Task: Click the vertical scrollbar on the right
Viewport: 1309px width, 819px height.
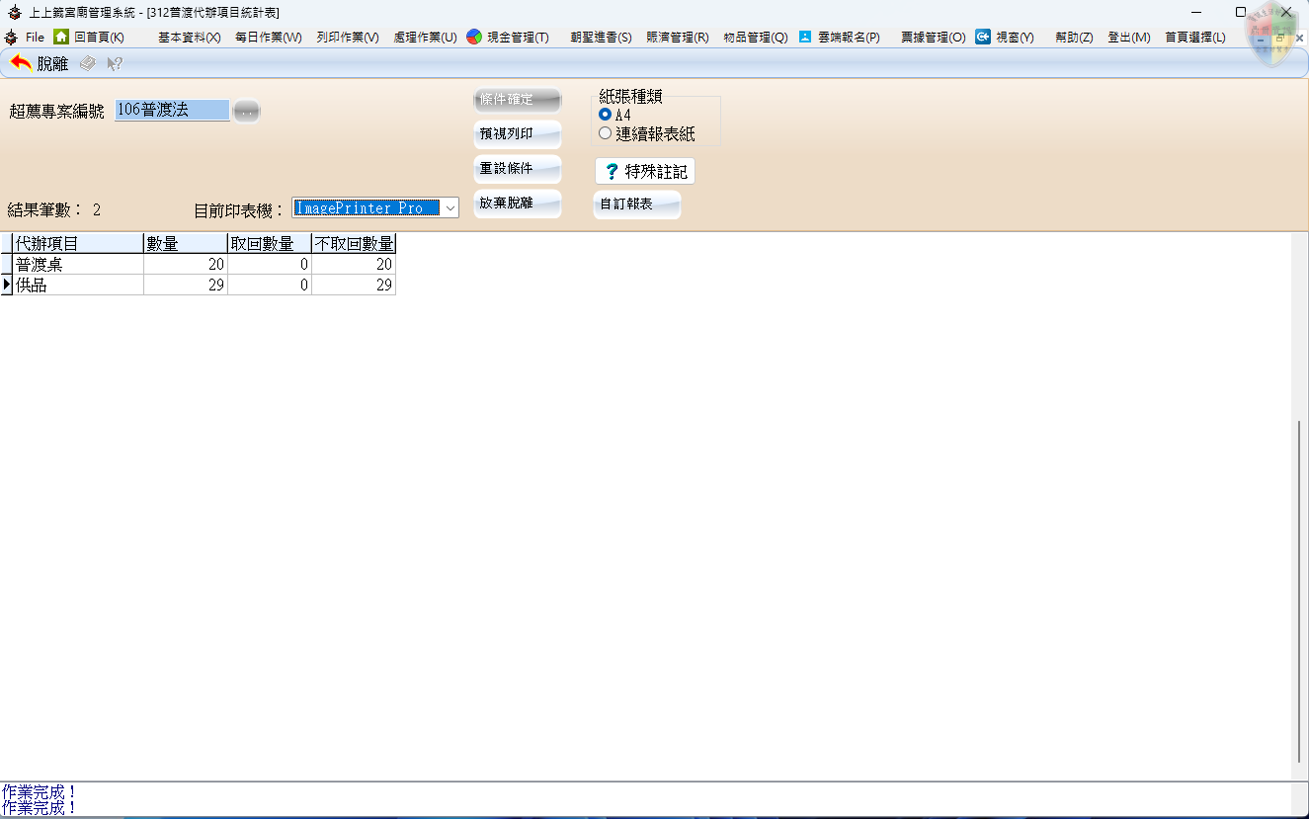Action: [x=1299, y=593]
